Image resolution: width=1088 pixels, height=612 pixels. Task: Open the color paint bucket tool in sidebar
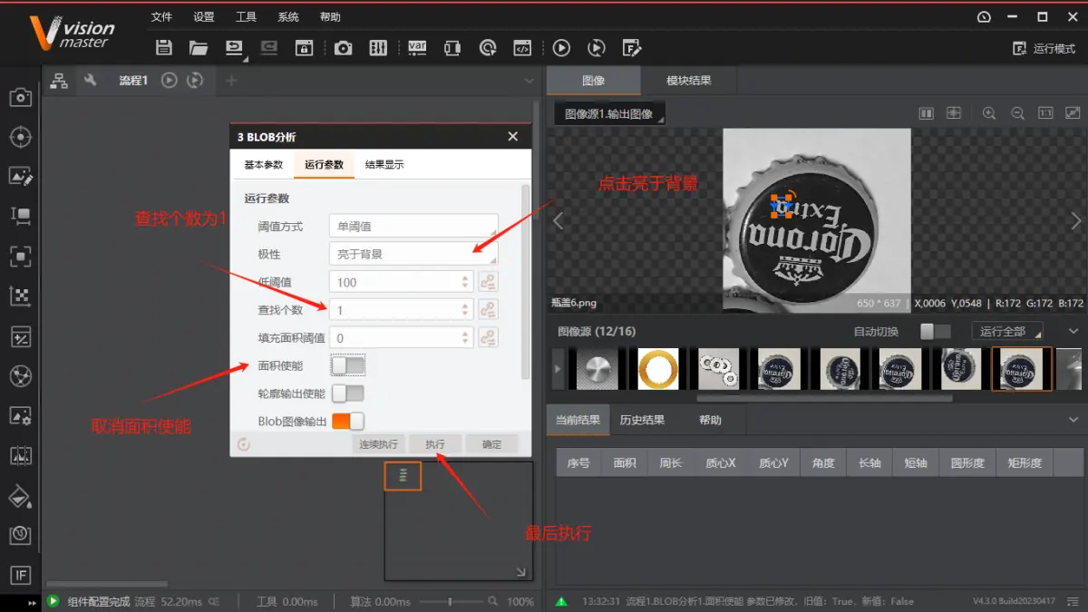click(x=20, y=496)
